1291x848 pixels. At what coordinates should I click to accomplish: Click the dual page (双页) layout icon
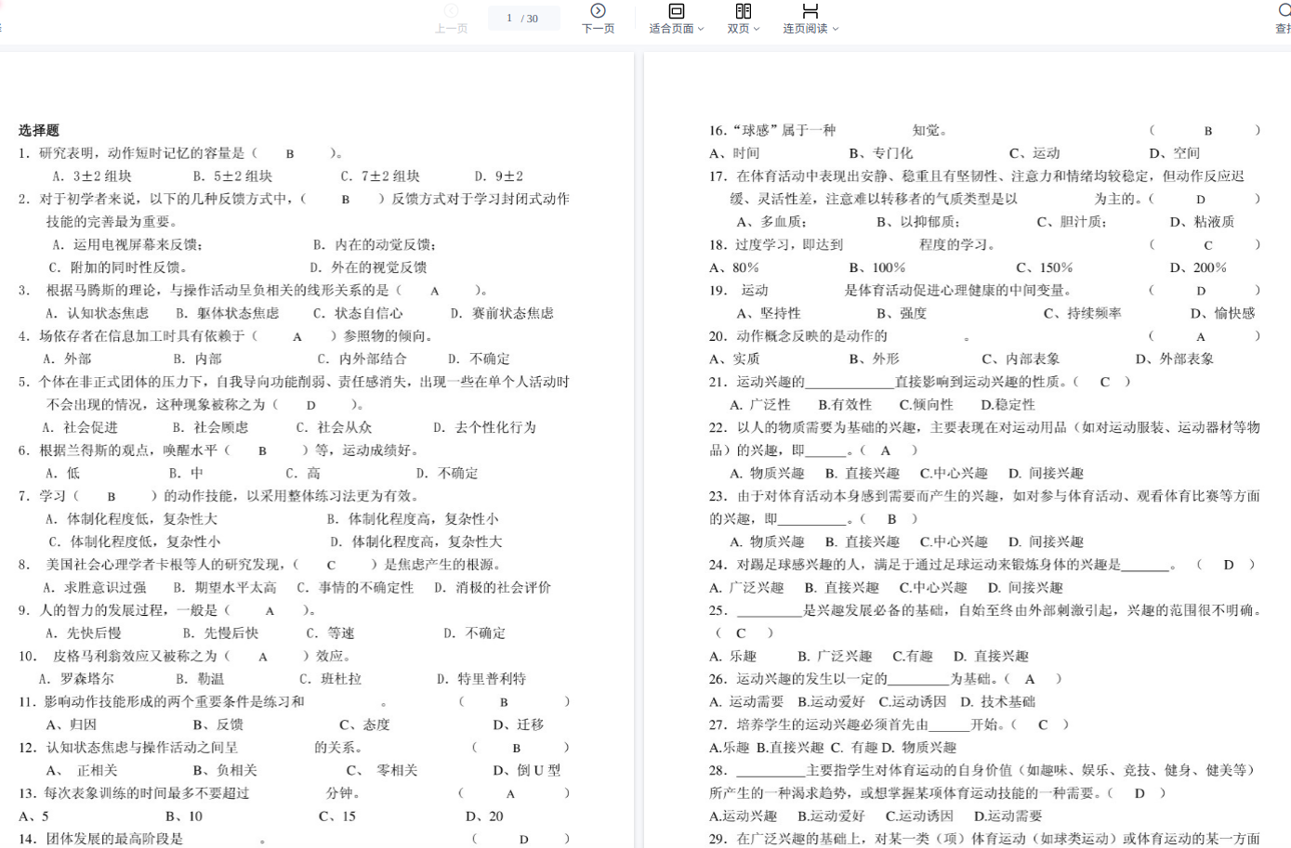(743, 11)
